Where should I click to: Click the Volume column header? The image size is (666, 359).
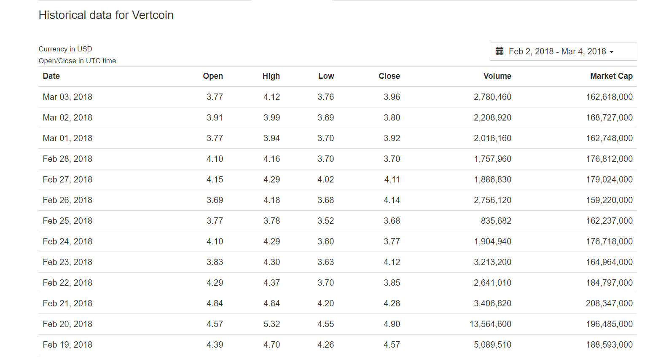click(497, 76)
